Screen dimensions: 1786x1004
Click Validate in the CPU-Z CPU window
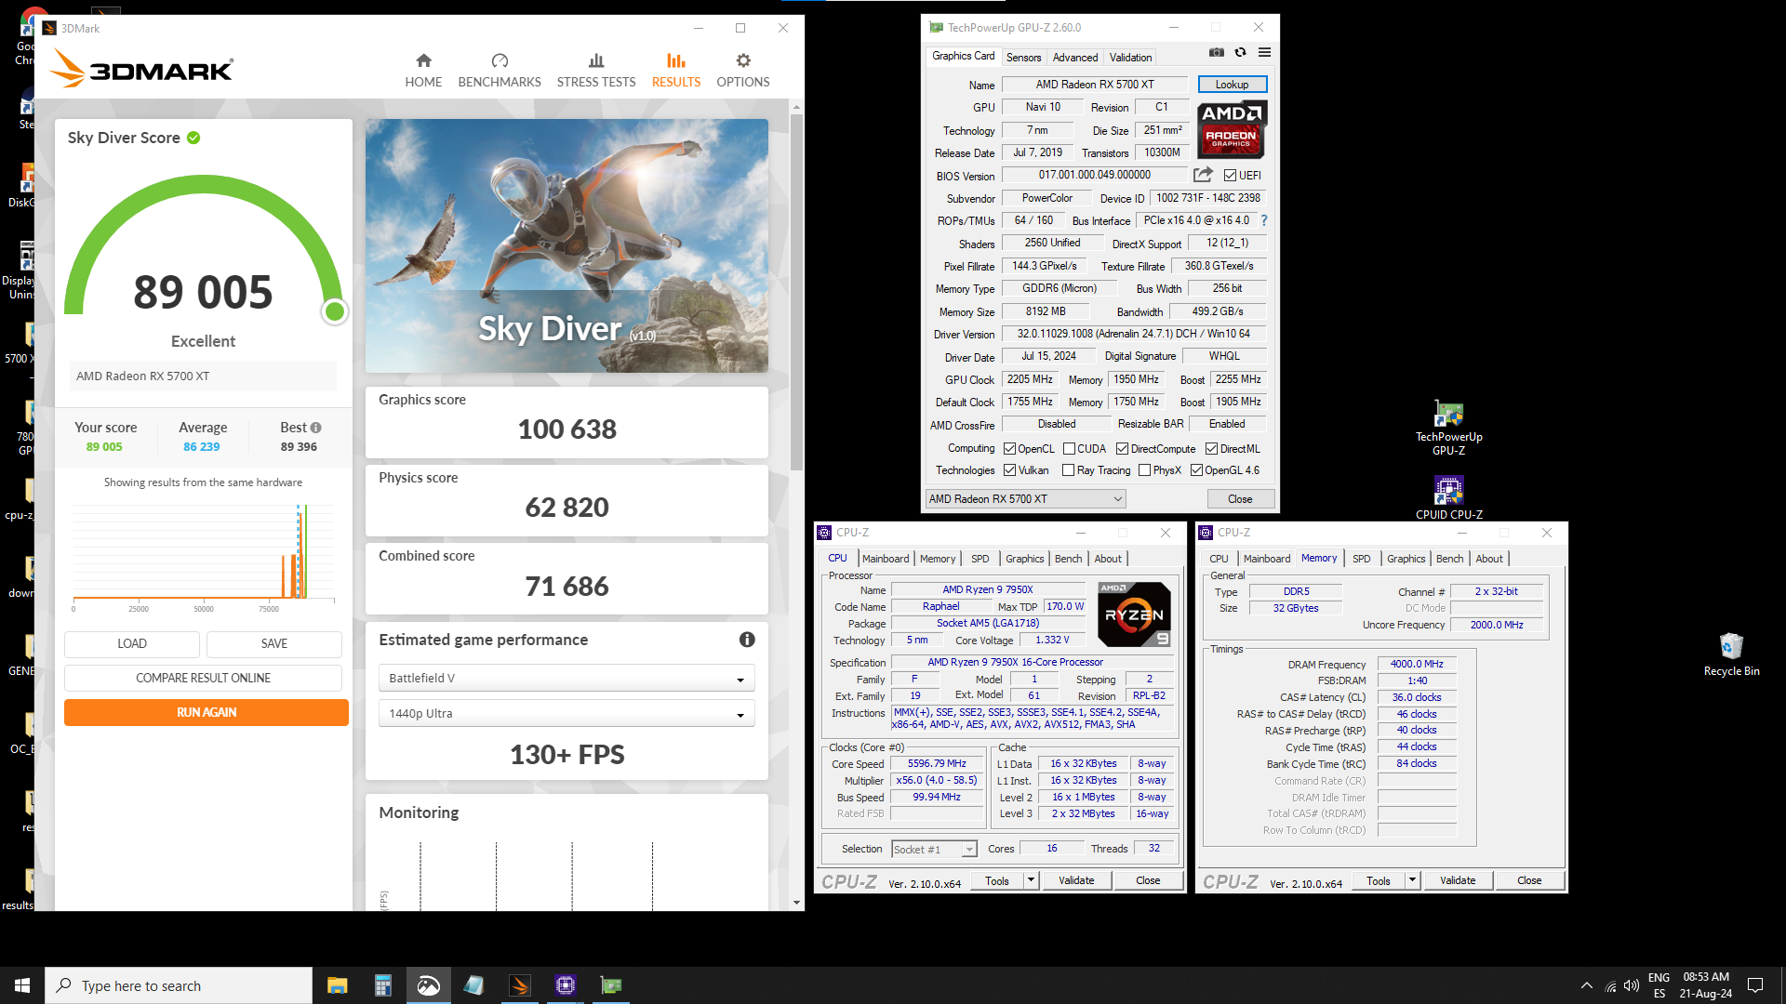[x=1076, y=880]
